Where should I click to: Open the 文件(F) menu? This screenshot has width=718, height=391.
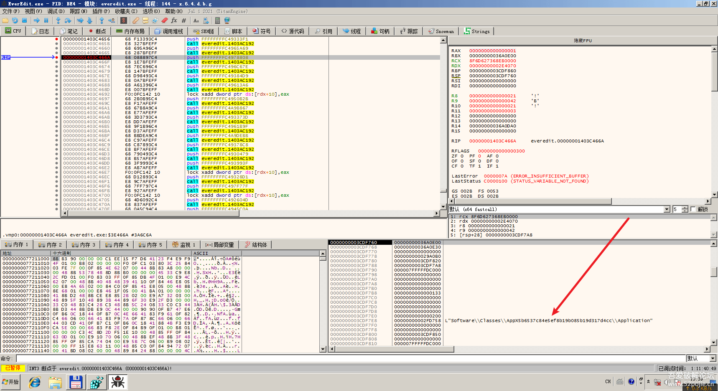click(x=11, y=11)
